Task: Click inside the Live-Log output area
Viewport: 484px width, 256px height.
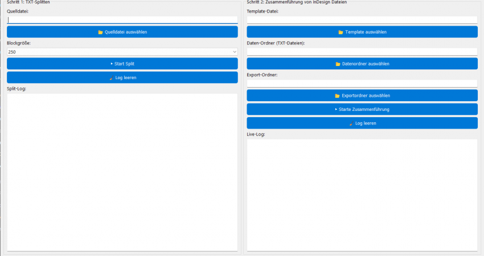Action: click(x=362, y=193)
